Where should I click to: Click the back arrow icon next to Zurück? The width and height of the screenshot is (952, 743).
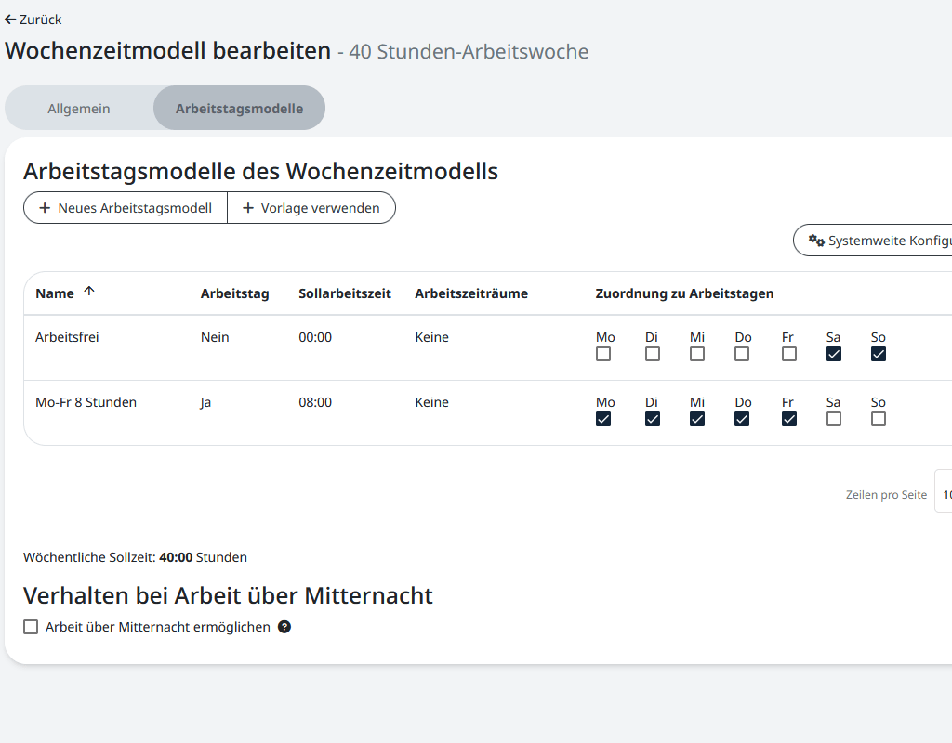[10, 20]
